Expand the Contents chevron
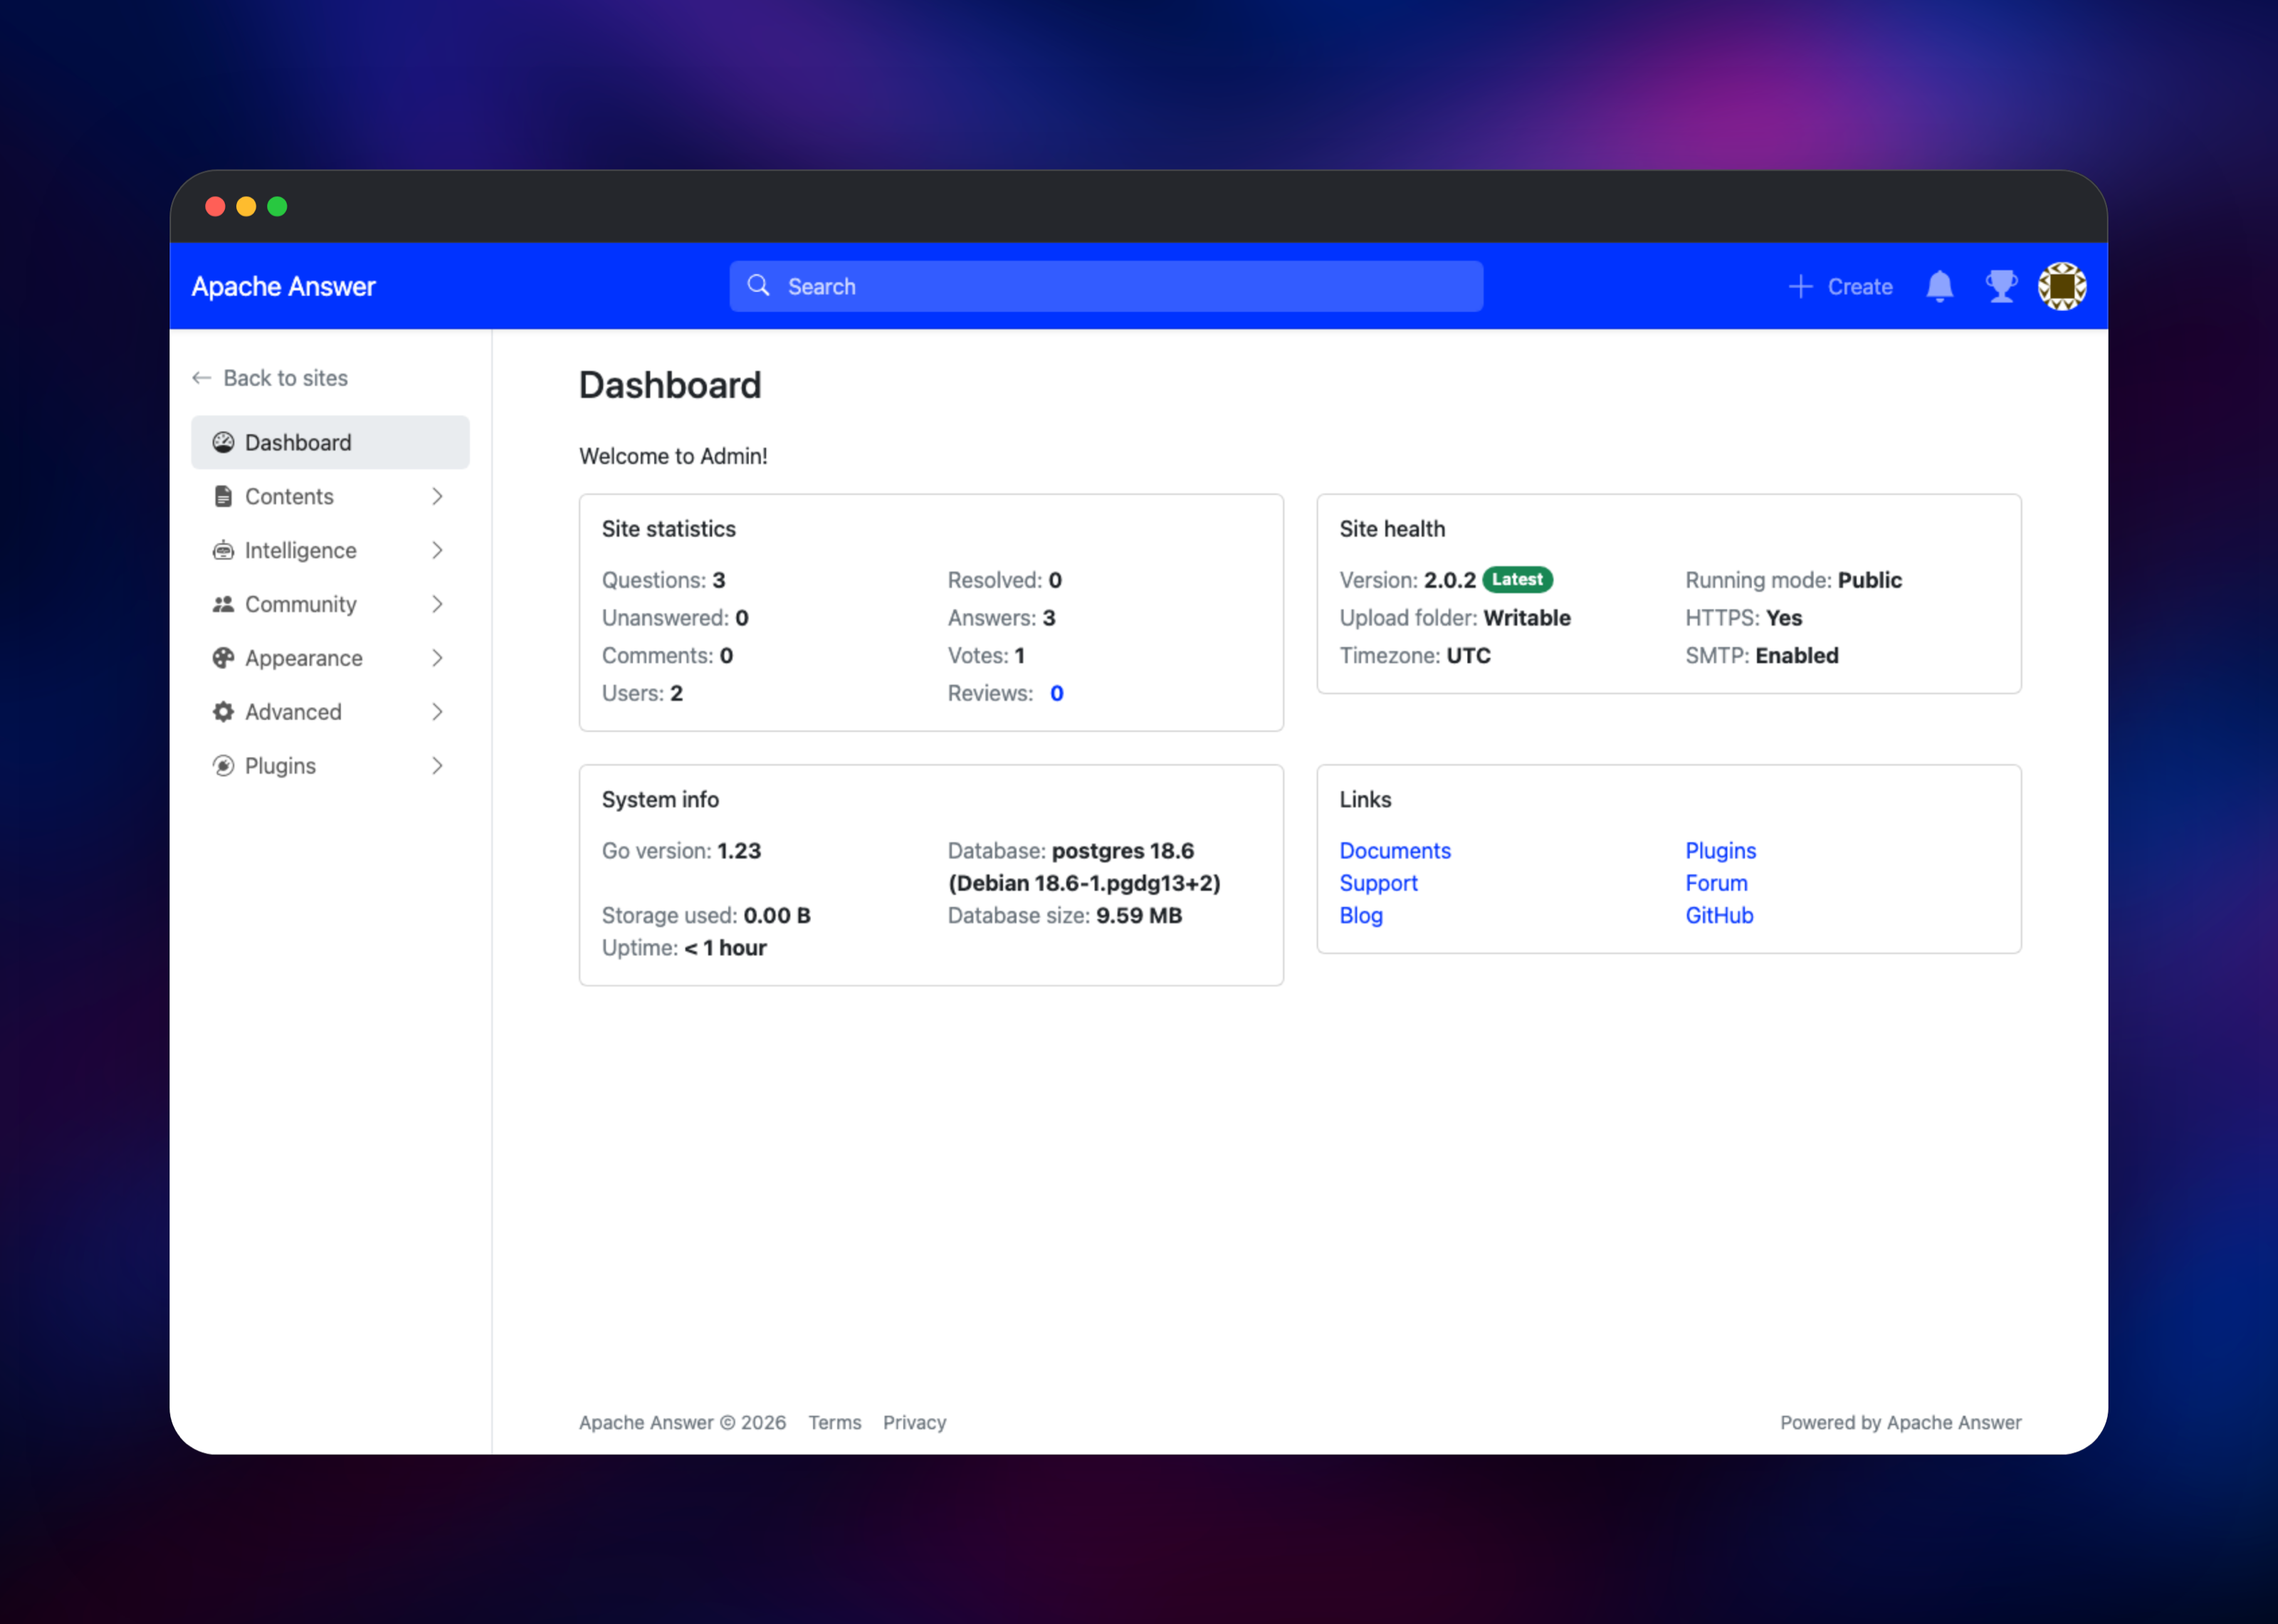Viewport: 2278px width, 1624px height. tap(437, 497)
